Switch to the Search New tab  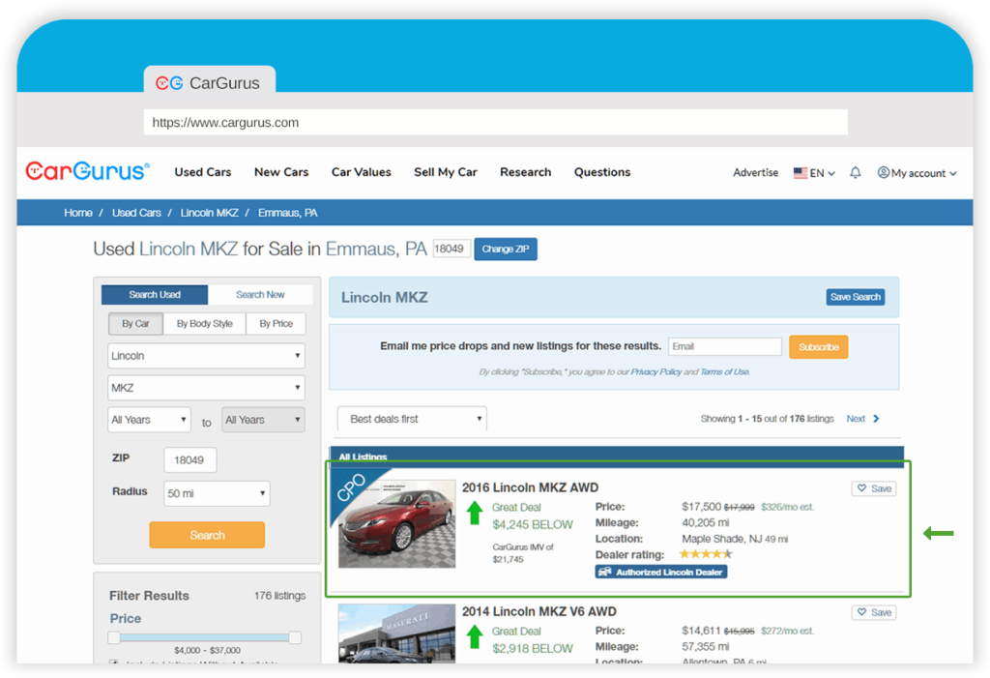pyautogui.click(x=260, y=294)
